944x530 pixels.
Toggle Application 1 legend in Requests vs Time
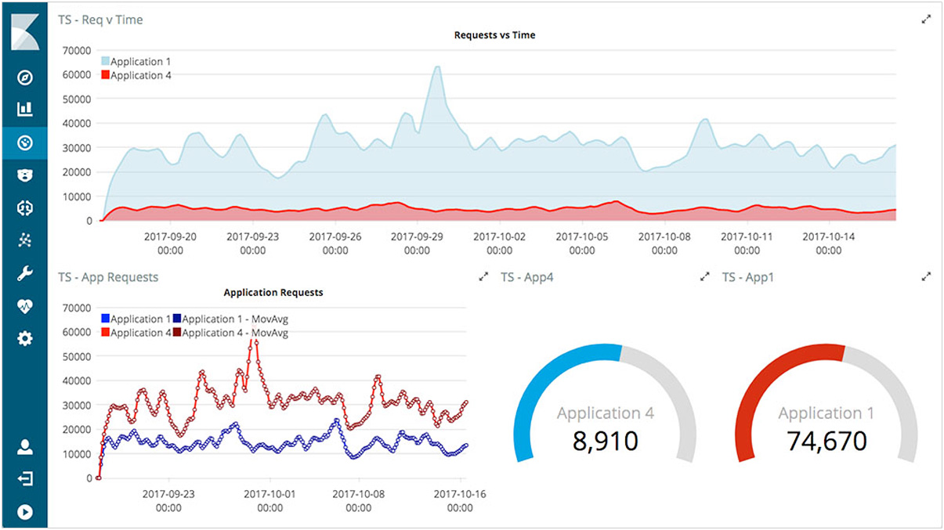click(136, 61)
